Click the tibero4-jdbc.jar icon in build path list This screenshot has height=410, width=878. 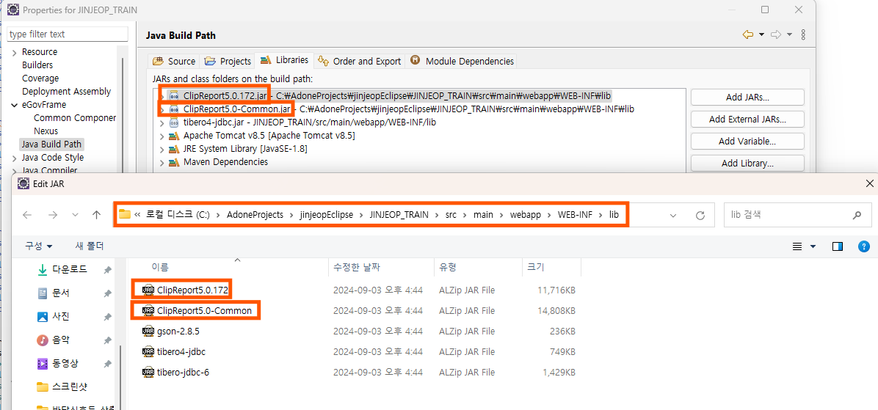pyautogui.click(x=173, y=122)
